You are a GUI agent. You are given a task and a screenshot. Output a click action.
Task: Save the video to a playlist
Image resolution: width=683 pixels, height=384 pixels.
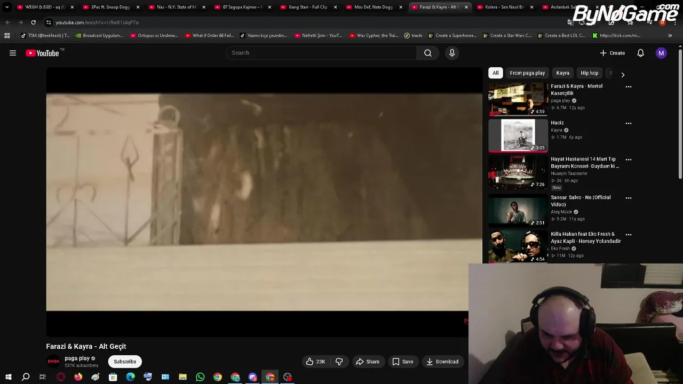[402, 362]
